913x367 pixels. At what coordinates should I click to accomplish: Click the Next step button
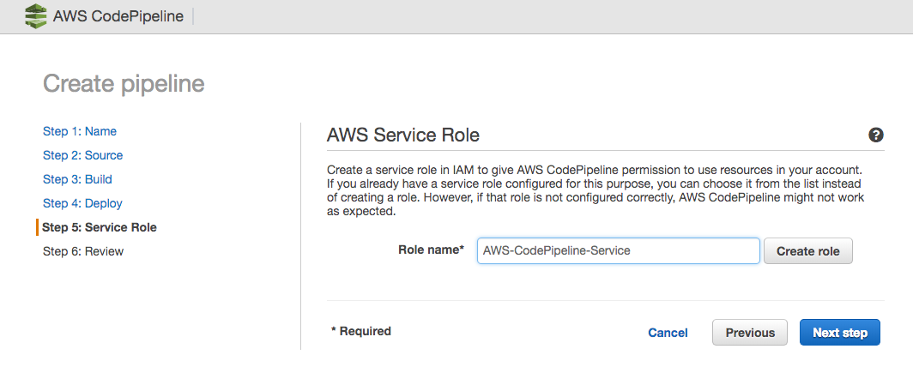pos(839,333)
